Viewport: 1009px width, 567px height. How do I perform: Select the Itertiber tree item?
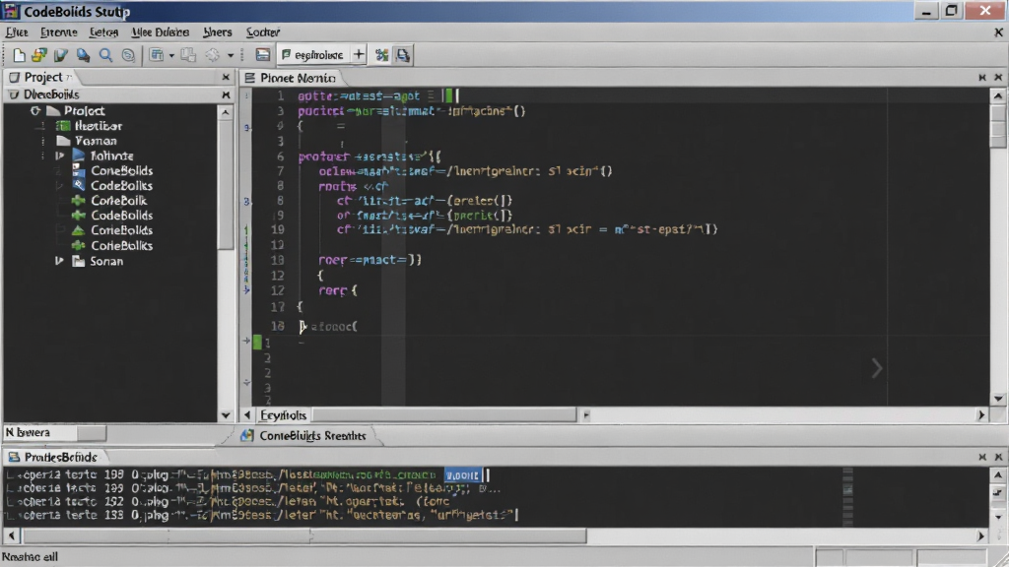point(99,126)
